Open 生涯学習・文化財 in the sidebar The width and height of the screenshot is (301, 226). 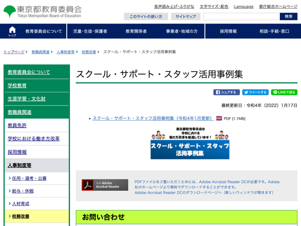(26, 99)
